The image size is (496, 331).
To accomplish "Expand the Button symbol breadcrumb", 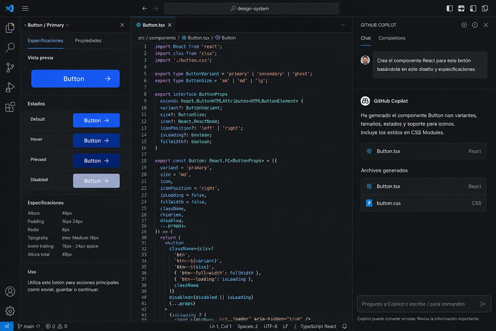I will pos(226,38).
